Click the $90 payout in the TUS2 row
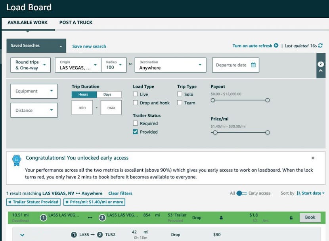 (217, 235)
